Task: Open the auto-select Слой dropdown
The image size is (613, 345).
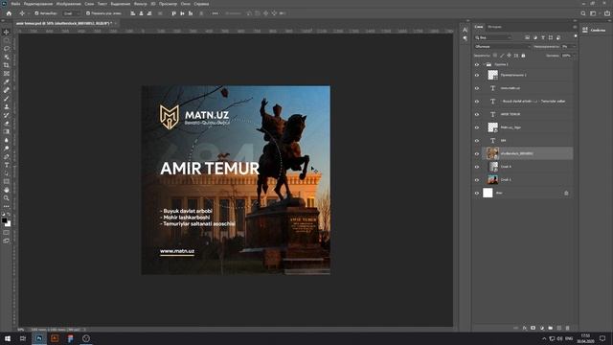Action: tap(71, 13)
